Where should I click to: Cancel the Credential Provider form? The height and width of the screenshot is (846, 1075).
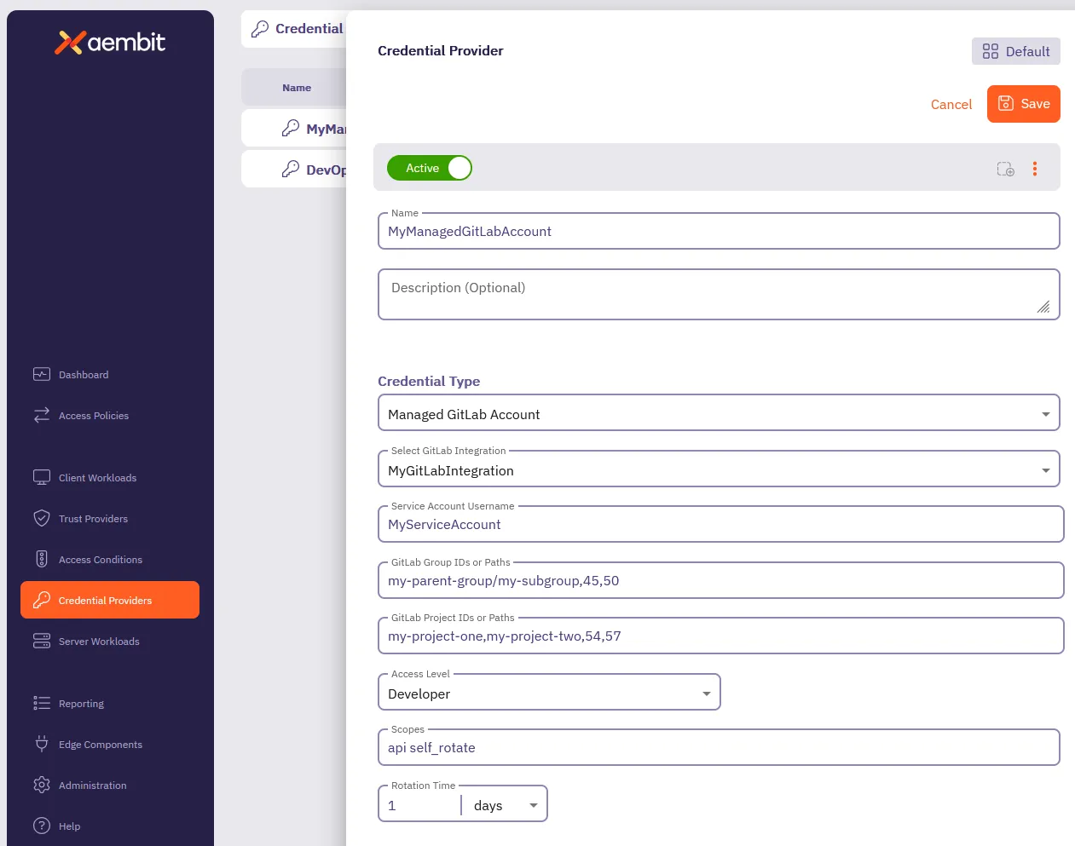(951, 104)
